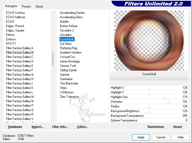Select the FFG??? category
The image size is (192, 143).
point(11,44)
